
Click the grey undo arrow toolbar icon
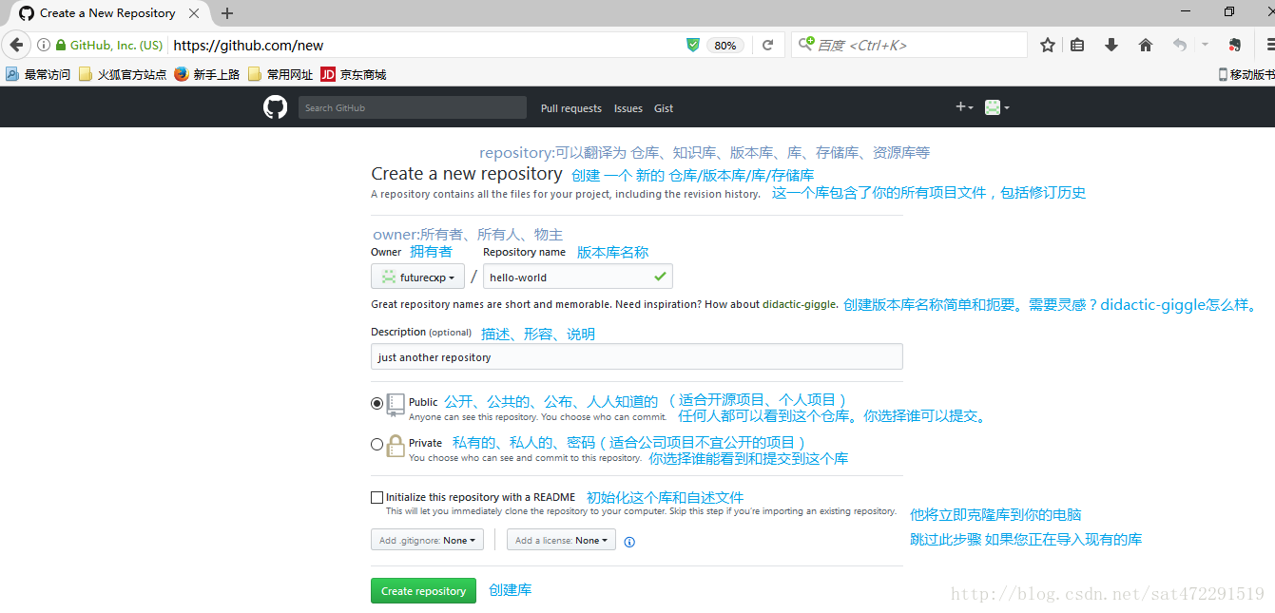click(x=1180, y=45)
